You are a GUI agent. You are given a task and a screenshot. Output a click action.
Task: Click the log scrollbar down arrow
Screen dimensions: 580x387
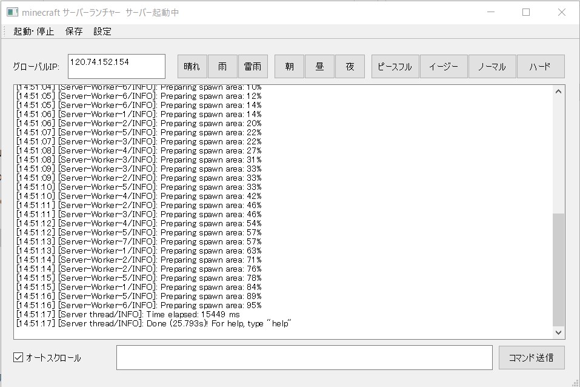click(x=558, y=332)
